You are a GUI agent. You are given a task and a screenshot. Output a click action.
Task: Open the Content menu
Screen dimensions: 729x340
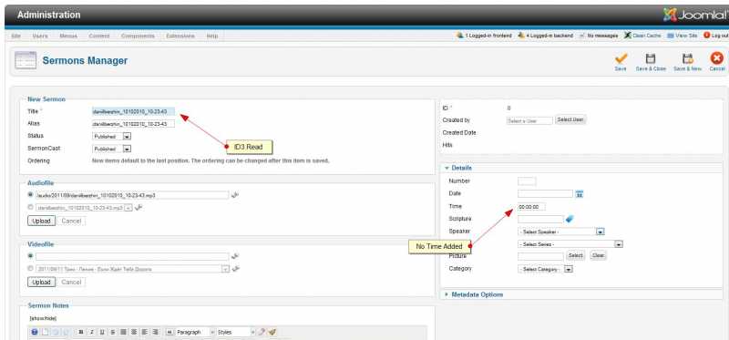point(99,36)
